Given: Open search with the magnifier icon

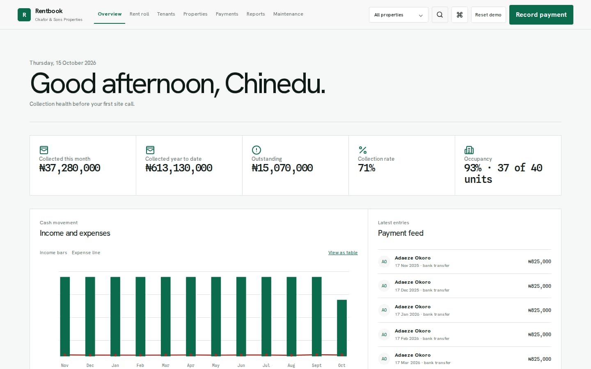Looking at the screenshot, I should tap(440, 15).
